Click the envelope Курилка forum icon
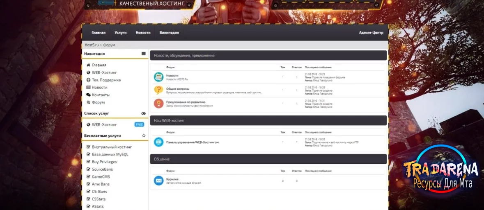 click(x=158, y=181)
